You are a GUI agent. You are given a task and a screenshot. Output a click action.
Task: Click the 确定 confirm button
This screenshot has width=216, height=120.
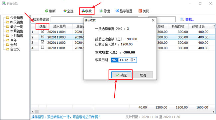(121, 75)
